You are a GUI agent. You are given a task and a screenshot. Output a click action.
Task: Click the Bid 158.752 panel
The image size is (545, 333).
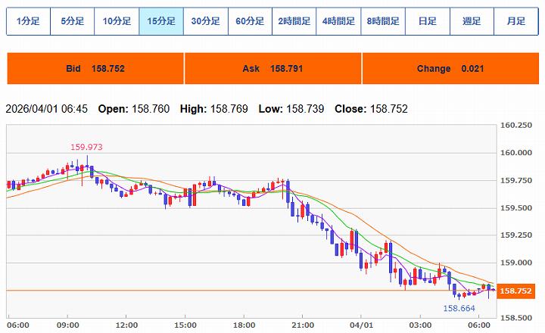point(95,69)
